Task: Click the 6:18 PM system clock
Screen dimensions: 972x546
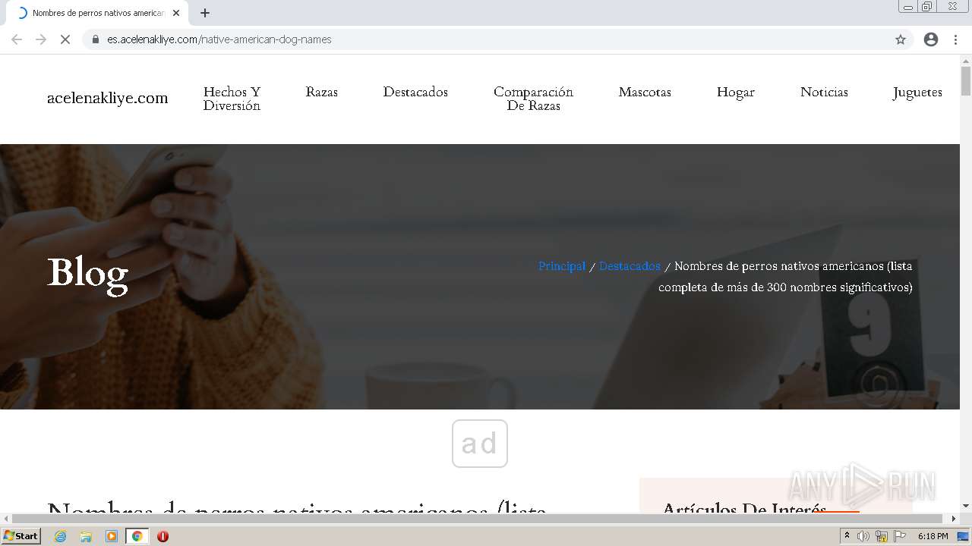Action: 933,536
